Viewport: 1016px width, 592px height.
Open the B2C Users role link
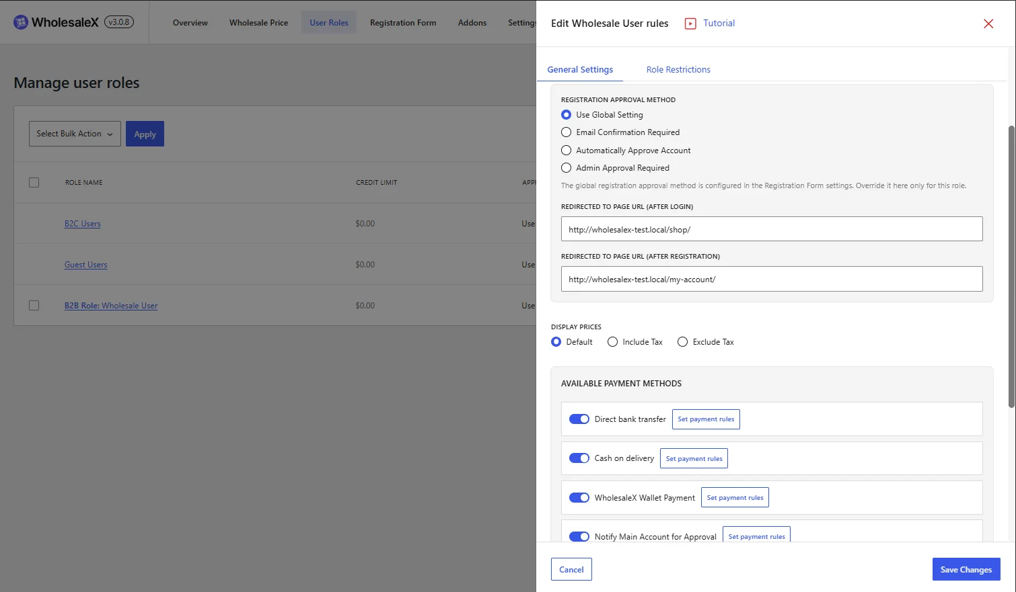click(83, 224)
